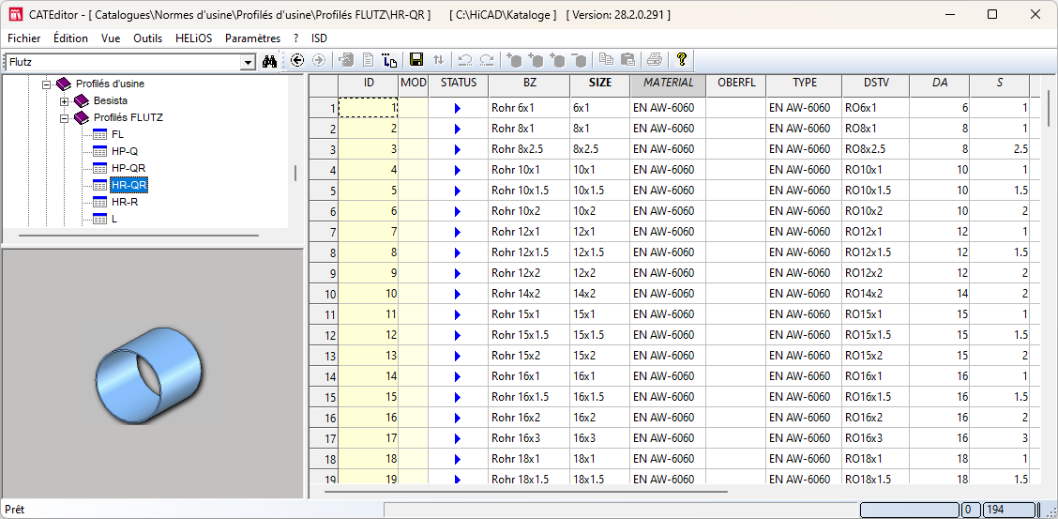Open help with yellow question mark icon
Screen dimensions: 1058x519
682,60
